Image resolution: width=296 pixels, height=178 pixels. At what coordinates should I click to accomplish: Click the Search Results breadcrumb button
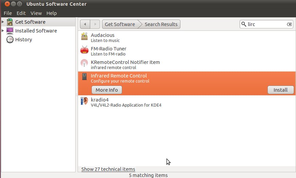pyautogui.click(x=161, y=24)
